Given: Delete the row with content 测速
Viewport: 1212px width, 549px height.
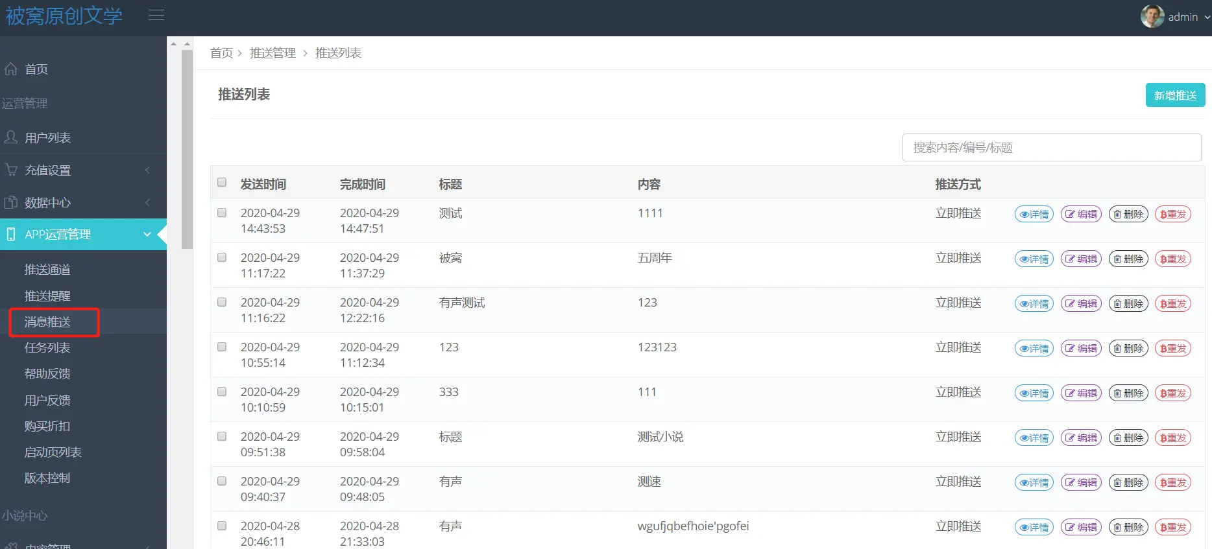Looking at the screenshot, I should 1128,483.
